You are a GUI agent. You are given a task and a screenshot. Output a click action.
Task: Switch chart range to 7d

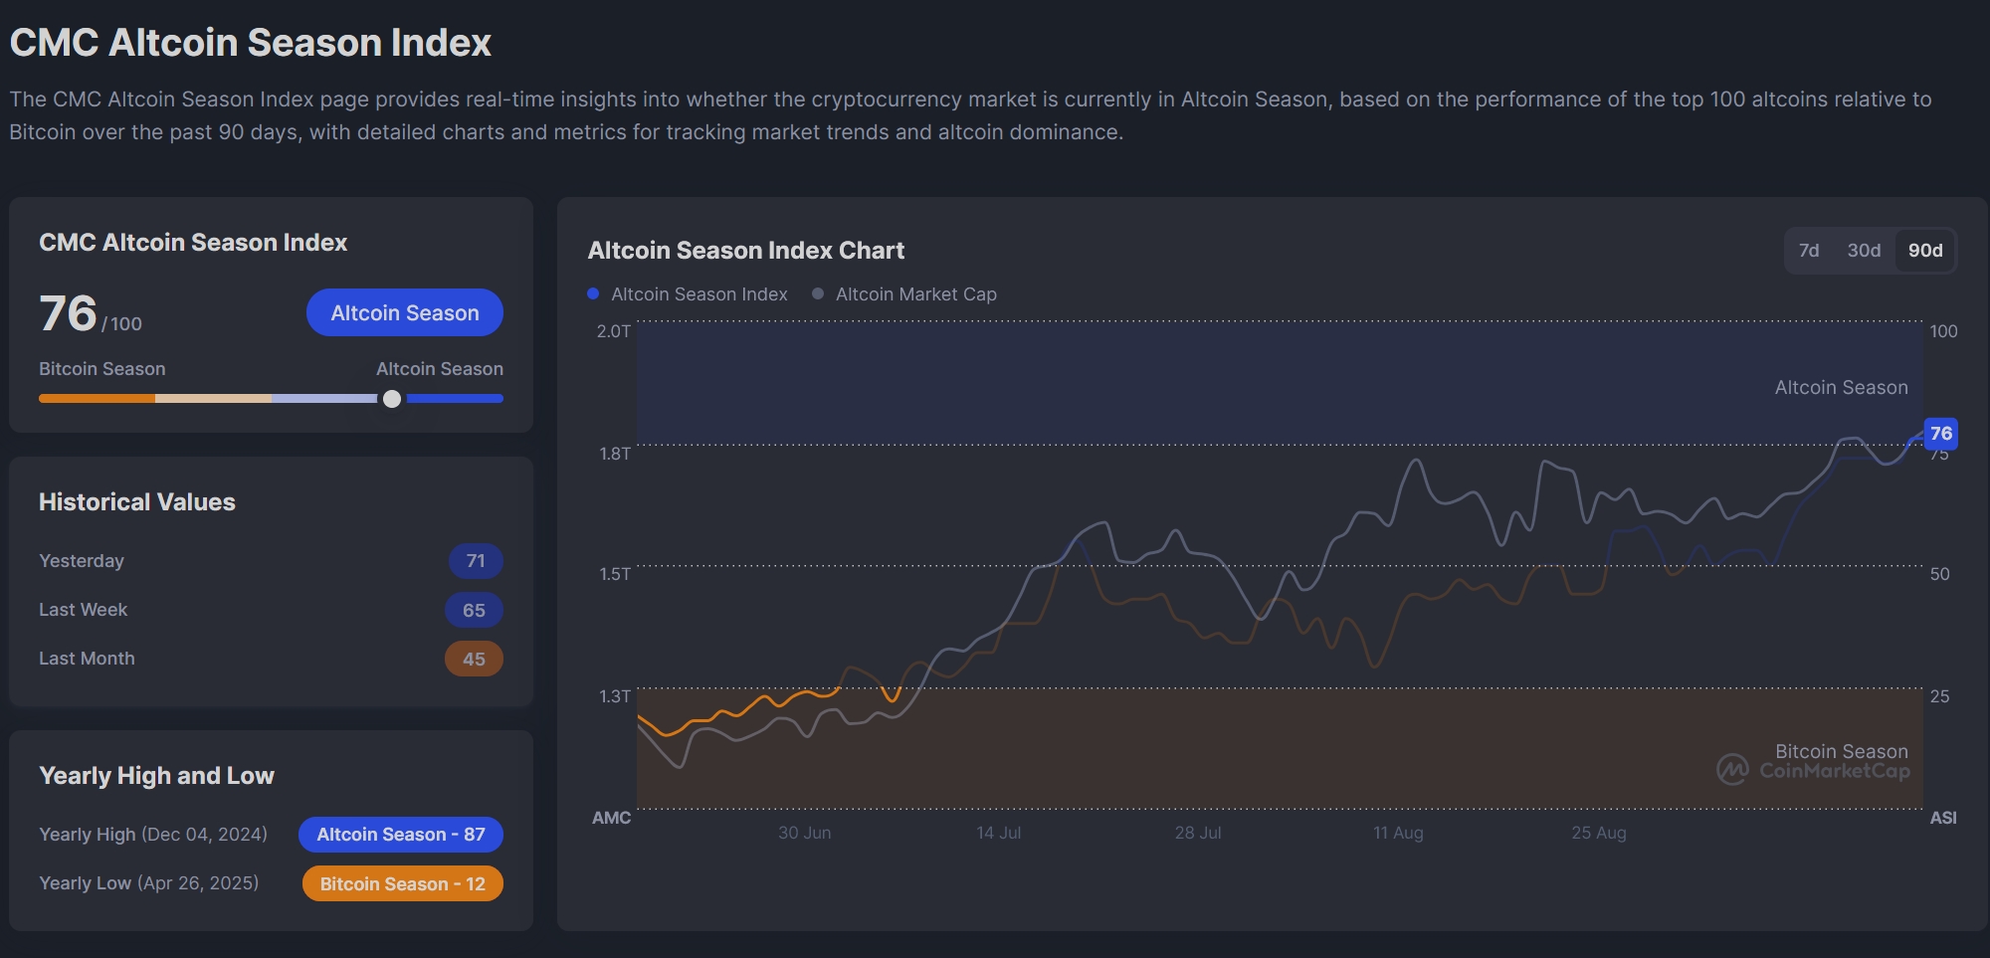point(1809,251)
